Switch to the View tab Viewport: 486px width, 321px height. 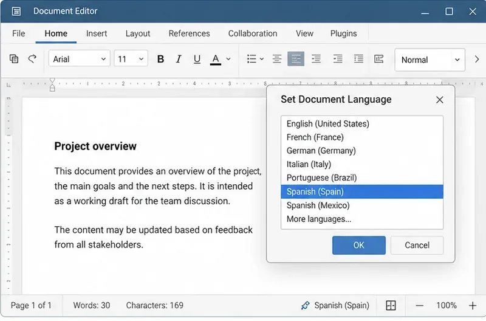click(304, 33)
